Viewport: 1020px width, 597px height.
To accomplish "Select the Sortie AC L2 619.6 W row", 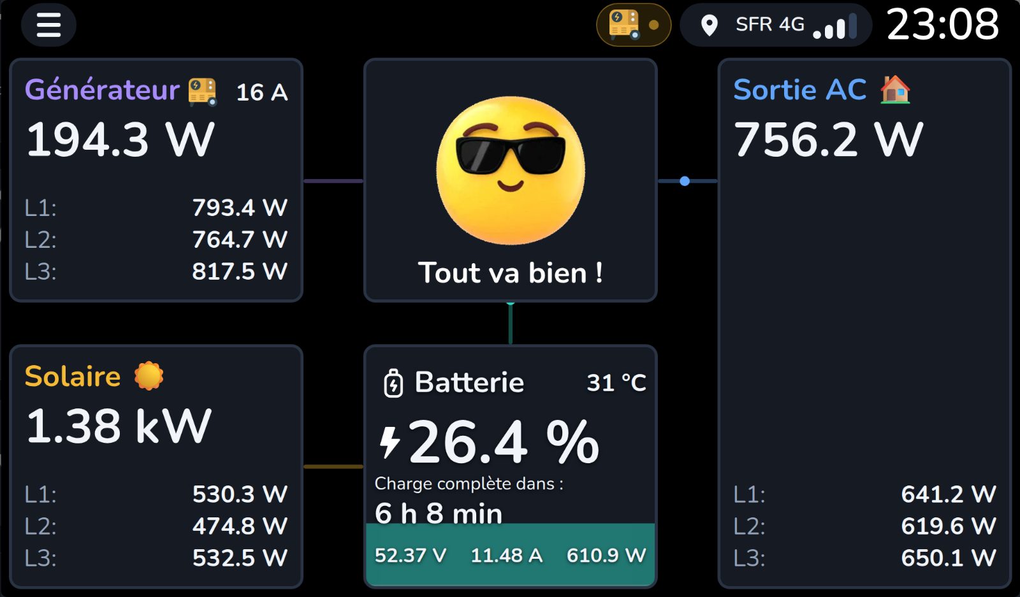I will pos(864,526).
